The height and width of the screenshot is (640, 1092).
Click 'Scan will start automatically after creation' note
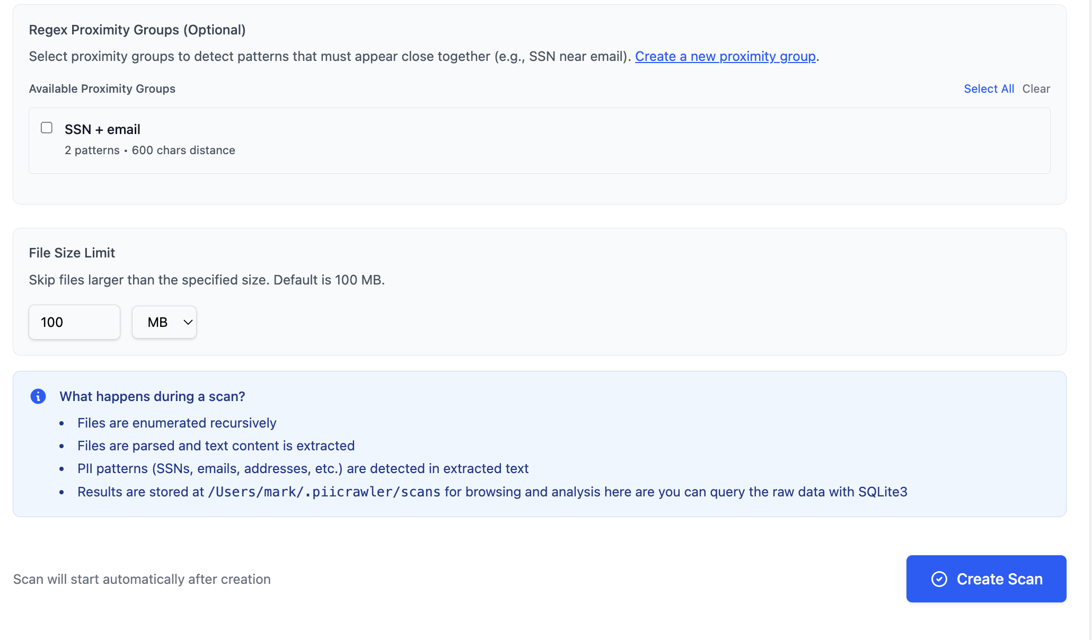(x=142, y=579)
